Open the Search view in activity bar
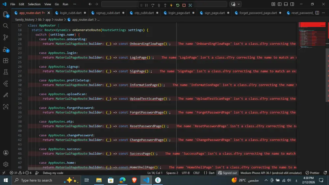The width and height of the screenshot is (329, 185). pos(6,26)
